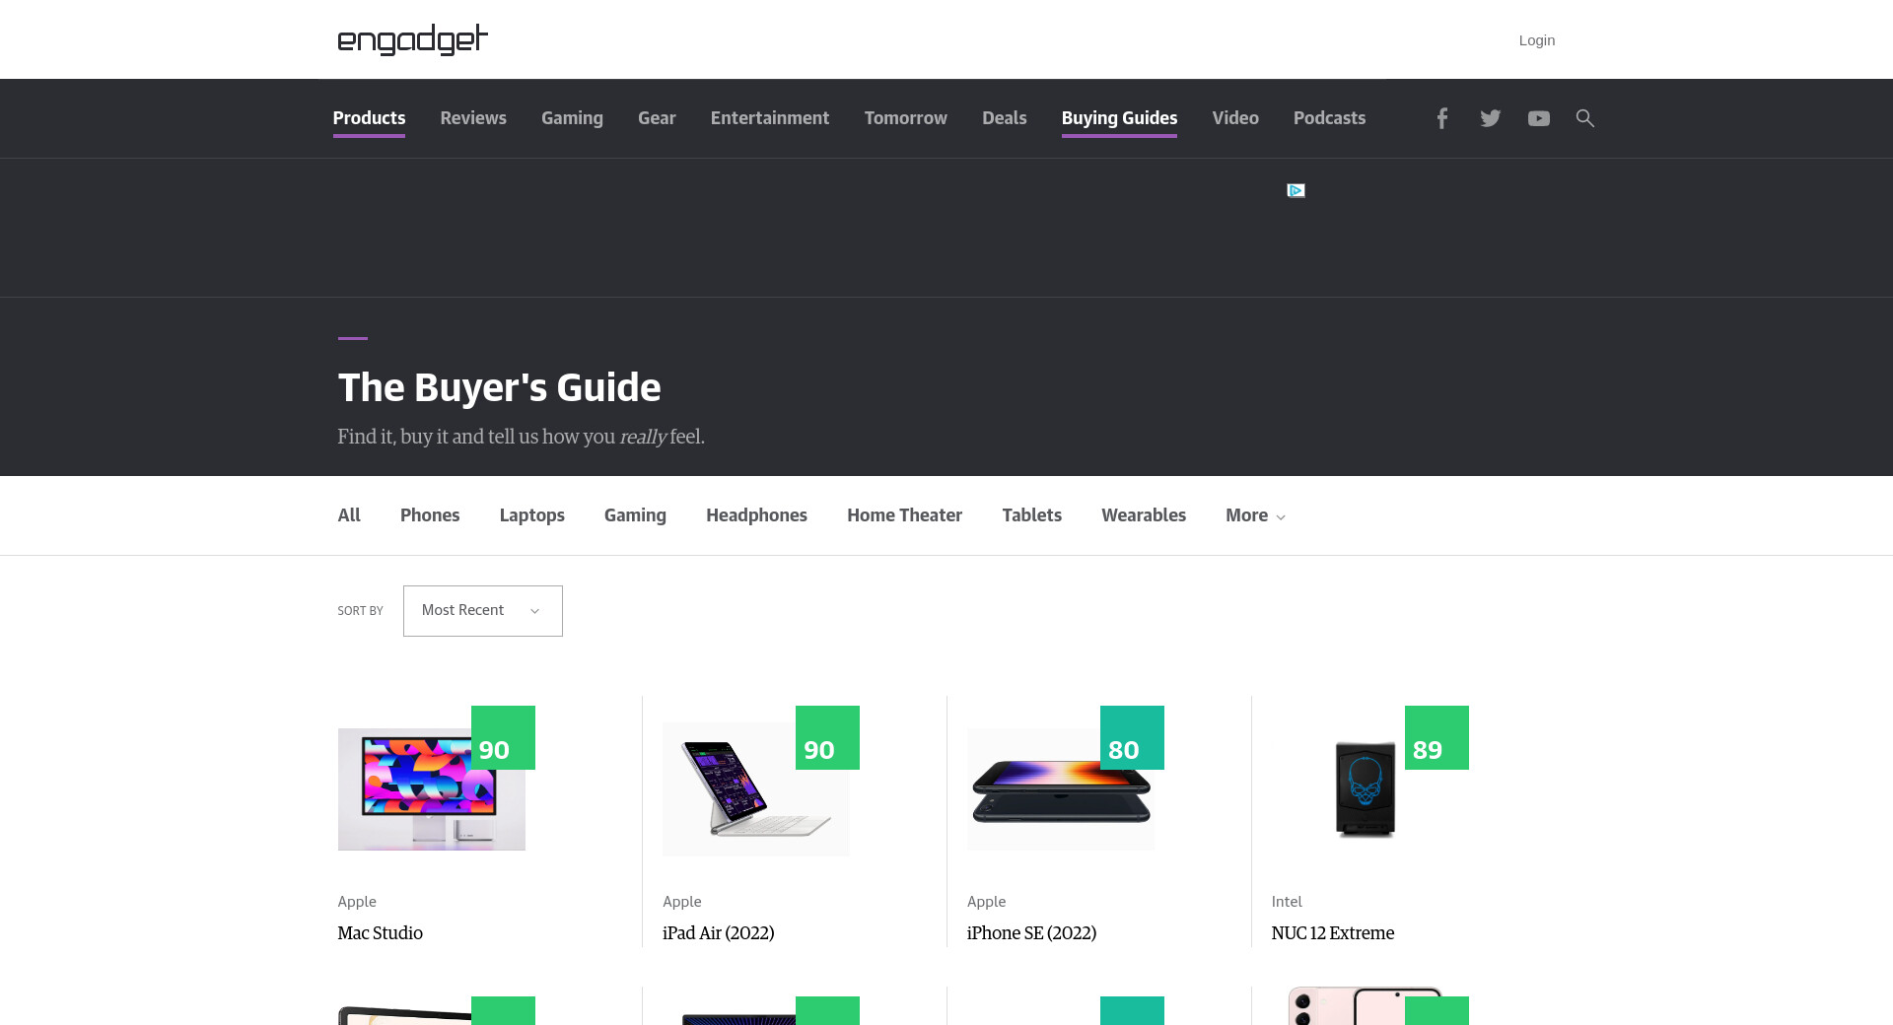Open the iPad Air (2022) product link
The width and height of the screenshot is (1893, 1025).
718,933
